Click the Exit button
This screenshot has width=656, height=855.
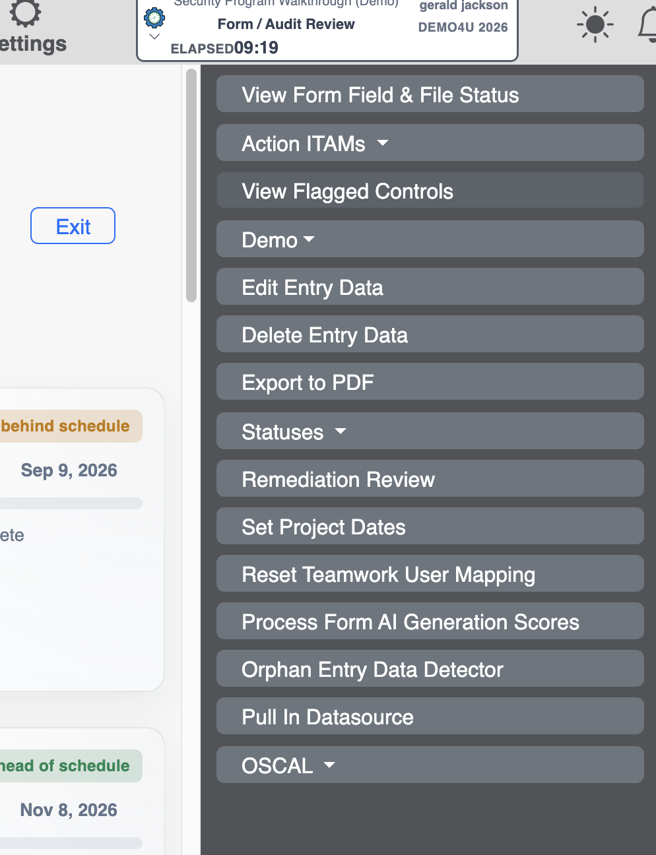coord(73,226)
